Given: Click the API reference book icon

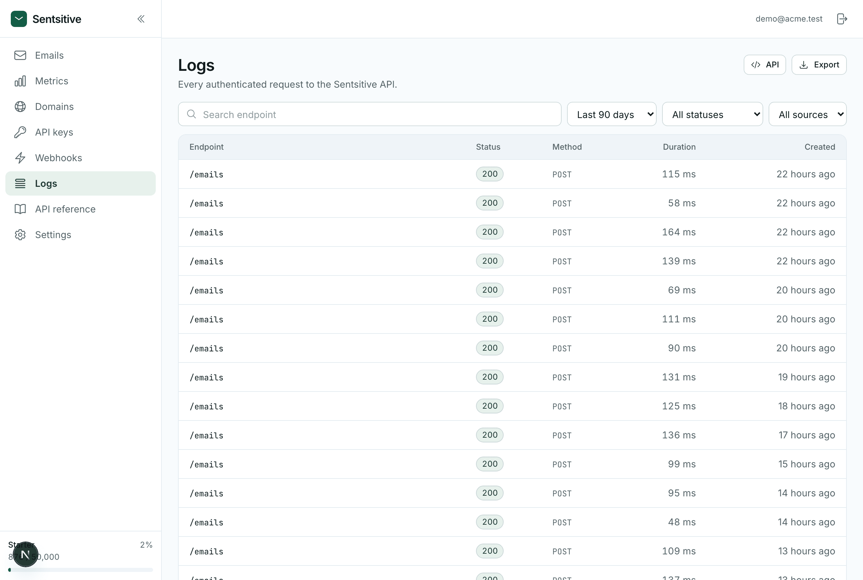Looking at the screenshot, I should point(20,209).
